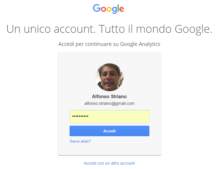
Task: Focus the yellow password input field
Action: click(x=109, y=116)
